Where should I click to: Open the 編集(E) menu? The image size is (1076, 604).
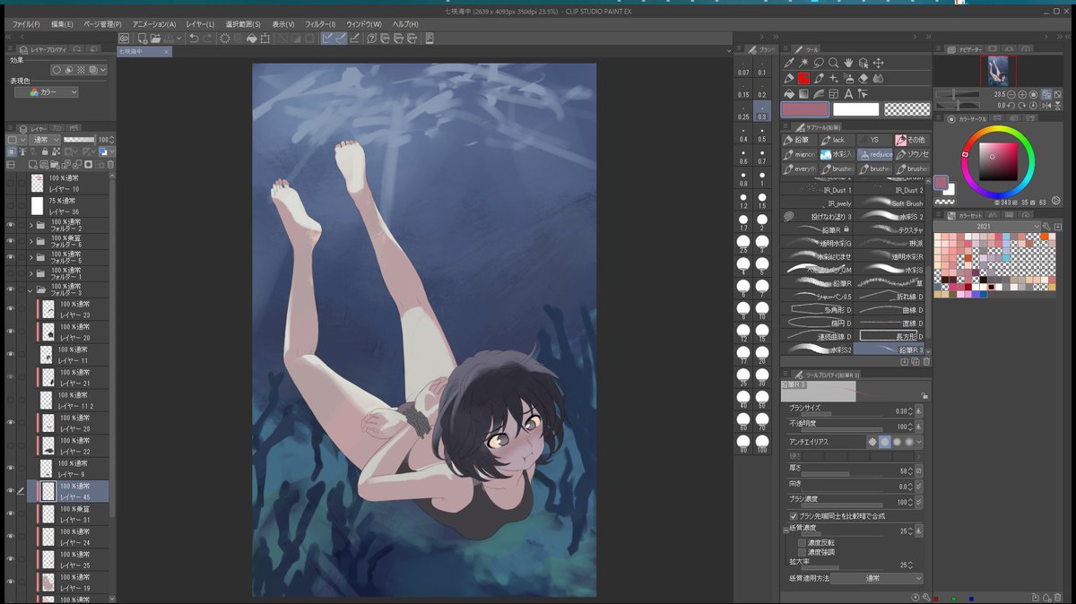62,23
